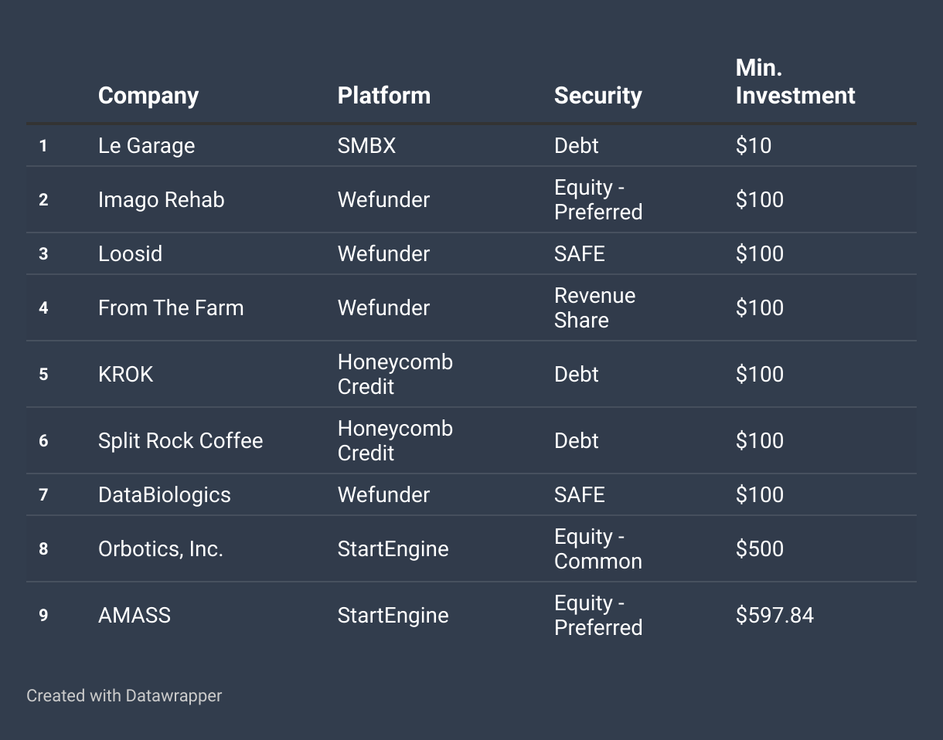Click Orbotics, Inc. company name
This screenshot has height=740, width=943.
pos(160,549)
